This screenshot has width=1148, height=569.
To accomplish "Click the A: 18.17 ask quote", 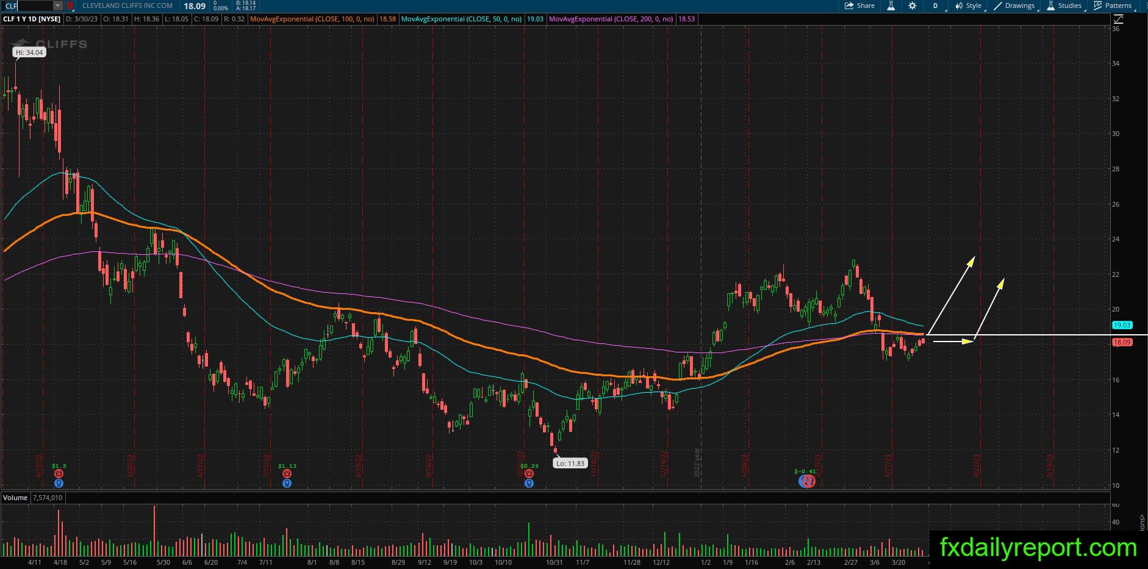I will [x=246, y=9].
